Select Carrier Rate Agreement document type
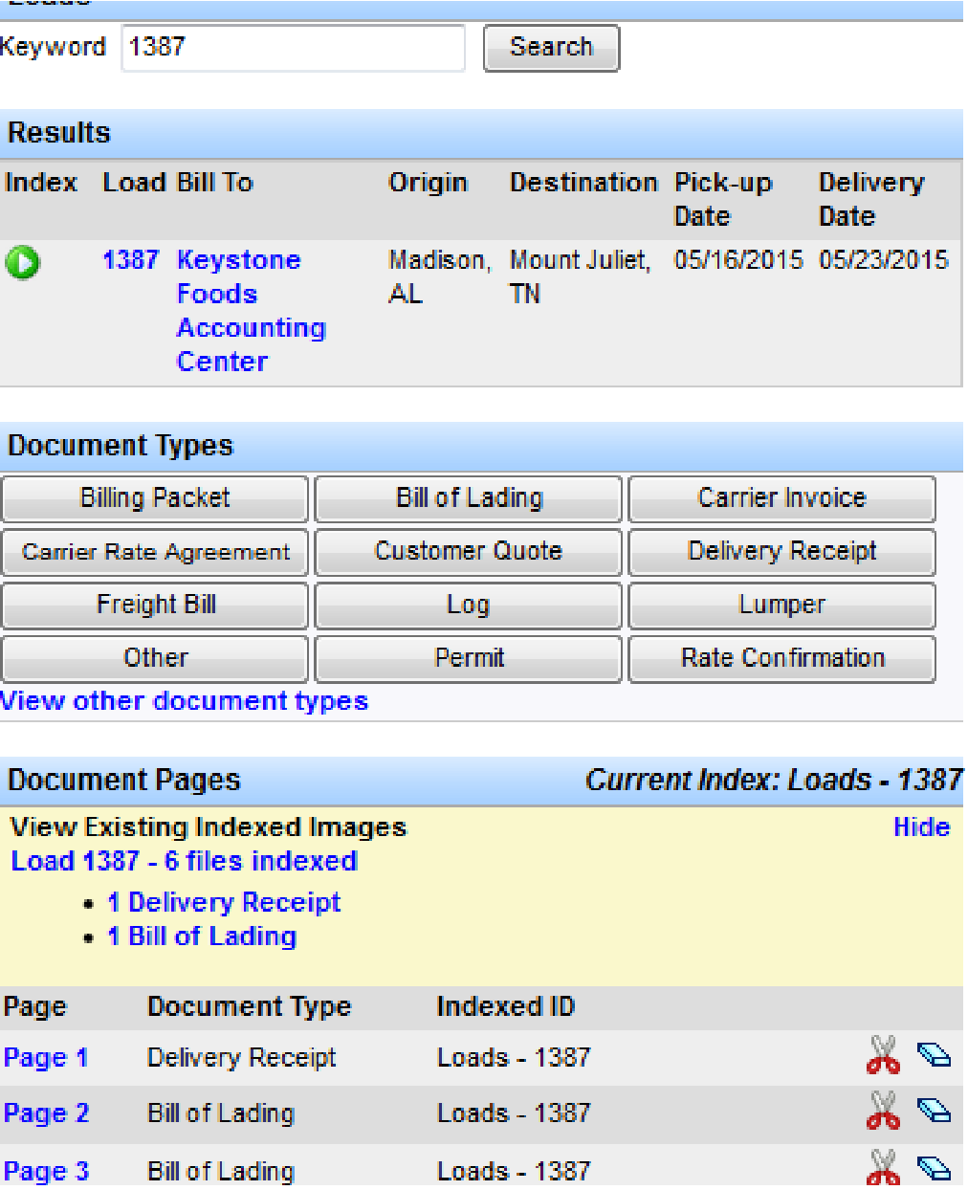The height and width of the screenshot is (1190, 968). pos(155,552)
